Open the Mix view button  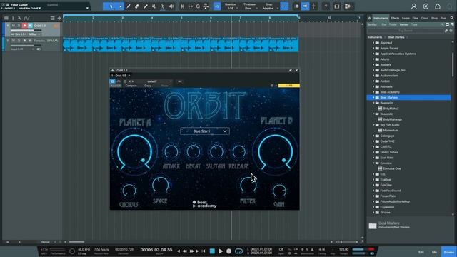point(435,252)
